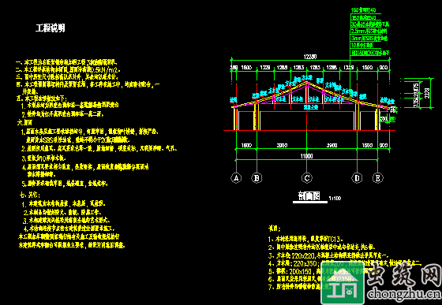Select the grid axis bubble B
Viewport: 442px width, 305px height.
(x=257, y=178)
